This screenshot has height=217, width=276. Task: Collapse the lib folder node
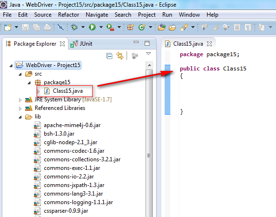[x=20, y=117]
